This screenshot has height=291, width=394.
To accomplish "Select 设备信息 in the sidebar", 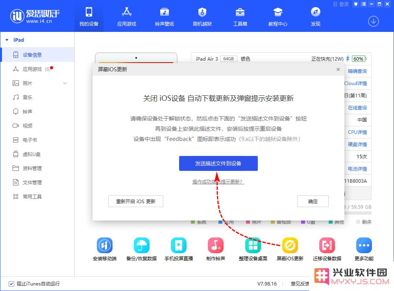I will (x=38, y=55).
